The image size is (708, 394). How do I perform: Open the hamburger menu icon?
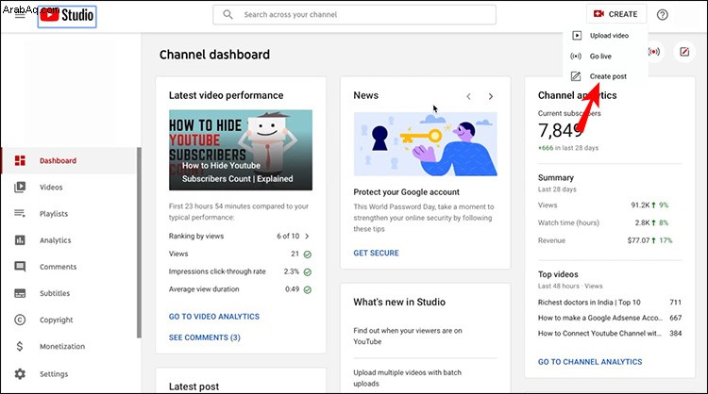20,15
